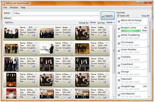Image resolution: width=154 pixels, height=102 pixels.
Task: Click the results list vertical scrollbar thumb
Action: tap(114, 51)
